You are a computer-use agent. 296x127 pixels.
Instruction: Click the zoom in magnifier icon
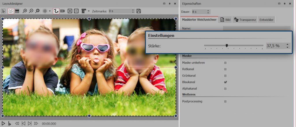25,11
